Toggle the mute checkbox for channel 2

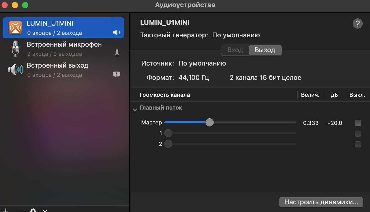click(358, 144)
